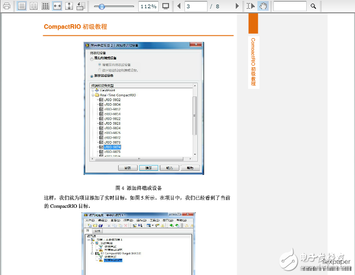Select cRIO-9004 in the device tree
The image size is (355, 275).
tap(113, 105)
